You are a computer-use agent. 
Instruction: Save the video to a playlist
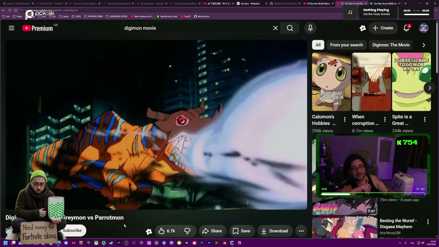point(241,231)
